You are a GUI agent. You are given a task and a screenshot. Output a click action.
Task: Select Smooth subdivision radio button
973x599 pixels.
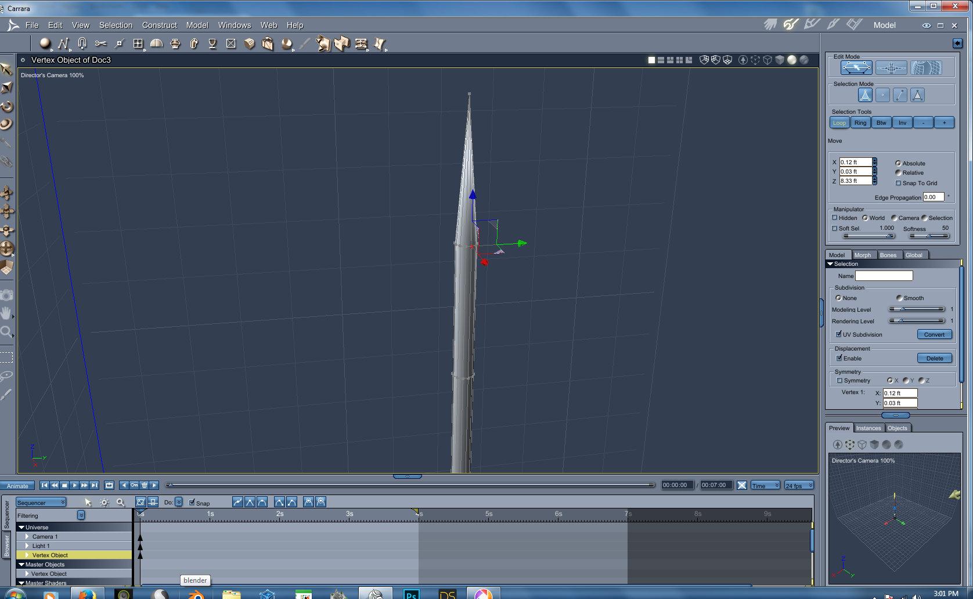899,298
